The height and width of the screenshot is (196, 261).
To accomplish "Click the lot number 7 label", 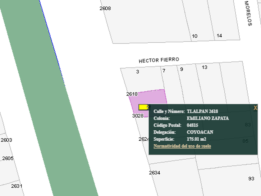I will point(164,71).
